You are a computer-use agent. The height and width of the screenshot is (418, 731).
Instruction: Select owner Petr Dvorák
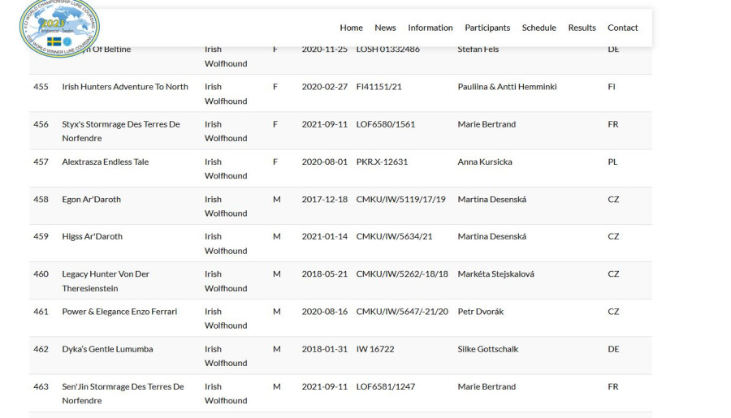click(x=481, y=312)
